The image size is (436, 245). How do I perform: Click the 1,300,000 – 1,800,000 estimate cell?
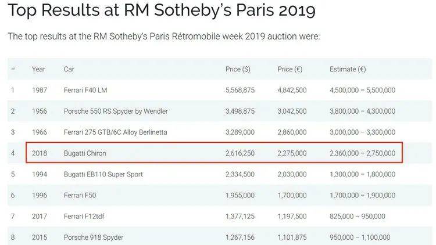[x=362, y=174]
